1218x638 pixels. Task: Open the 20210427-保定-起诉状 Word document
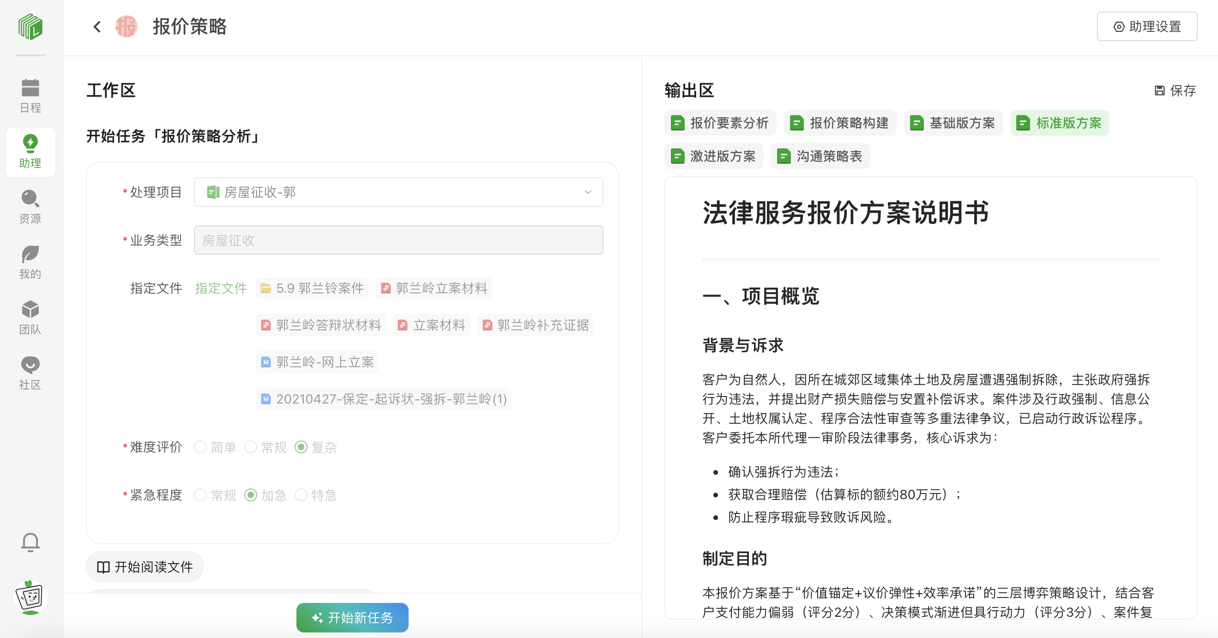coord(384,398)
